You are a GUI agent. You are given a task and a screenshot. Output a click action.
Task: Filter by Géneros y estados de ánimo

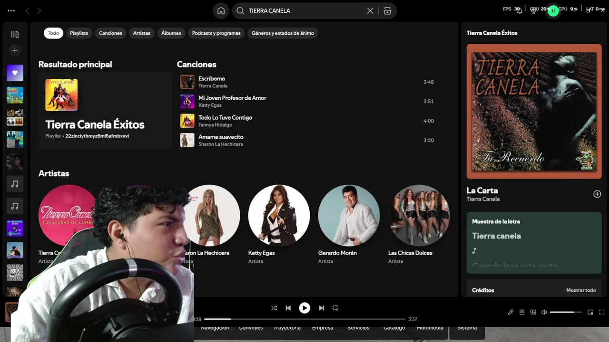pos(283,33)
